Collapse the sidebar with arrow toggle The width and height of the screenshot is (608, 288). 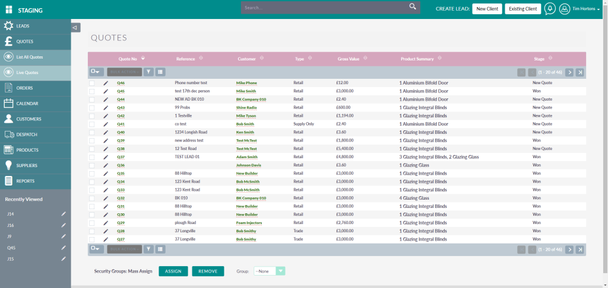pyautogui.click(x=75, y=27)
